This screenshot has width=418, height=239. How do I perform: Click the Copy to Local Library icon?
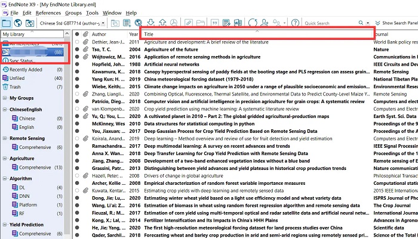tap(115, 23)
